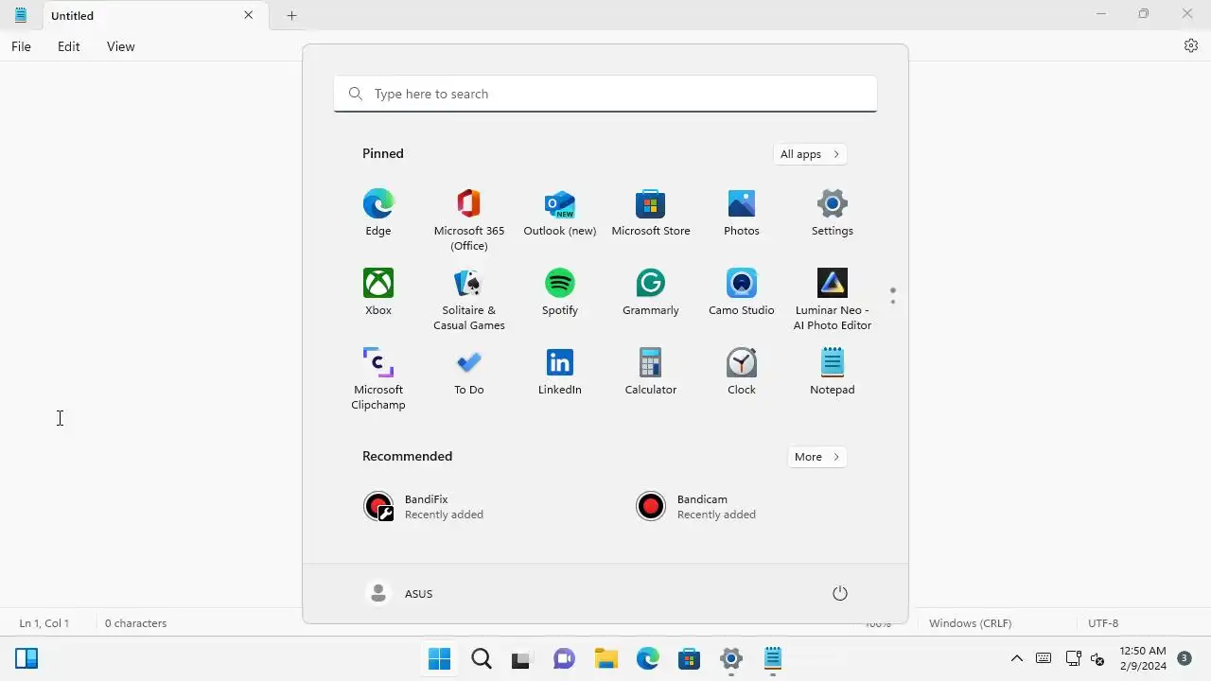Viewport: 1211px width, 681px height.
Task: Launch Camo Studio
Action: 741,293
